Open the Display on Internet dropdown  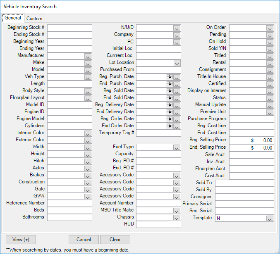tap(270, 91)
